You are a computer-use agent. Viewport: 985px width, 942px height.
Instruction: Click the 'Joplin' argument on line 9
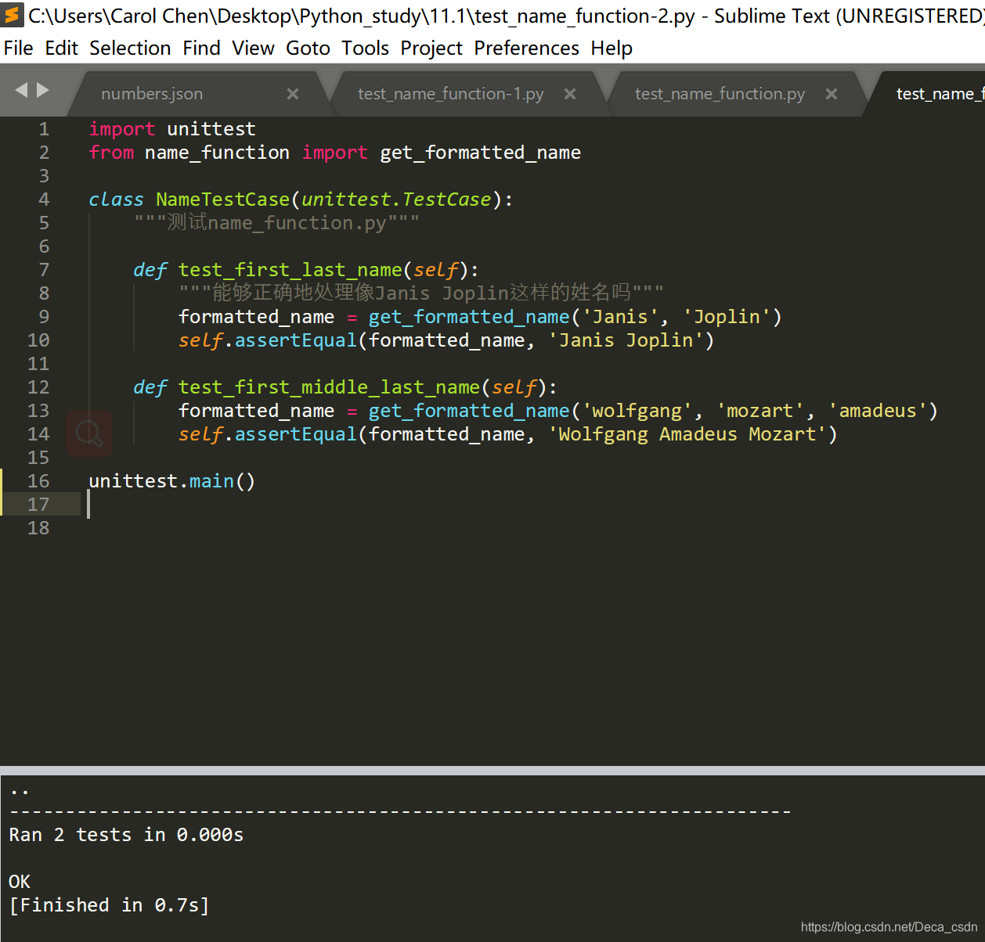727,317
